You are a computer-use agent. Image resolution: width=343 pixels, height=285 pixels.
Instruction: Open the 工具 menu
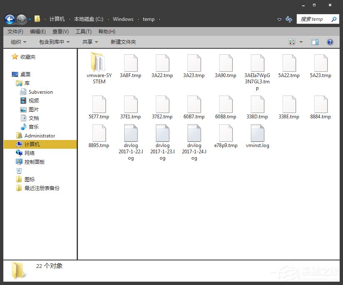click(83, 31)
